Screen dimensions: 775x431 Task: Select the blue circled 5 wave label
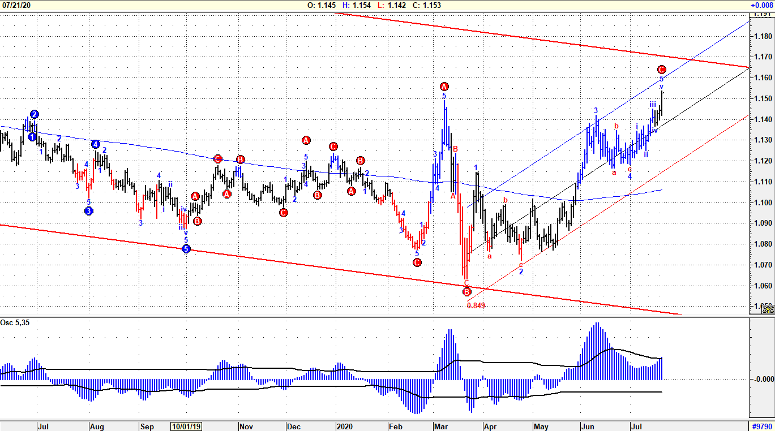(186, 248)
